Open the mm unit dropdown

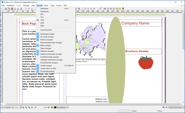(3, 107)
